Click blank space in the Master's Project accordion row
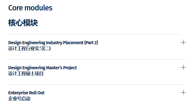This screenshot has height=107, width=194. [x=124, y=72]
